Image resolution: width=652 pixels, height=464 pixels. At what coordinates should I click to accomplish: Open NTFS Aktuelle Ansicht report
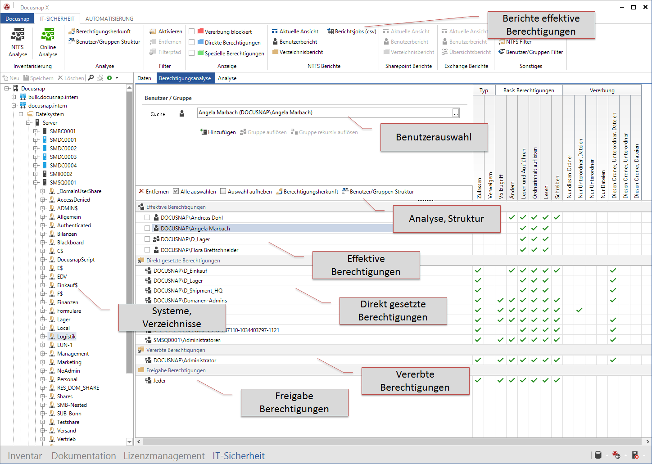tap(295, 32)
